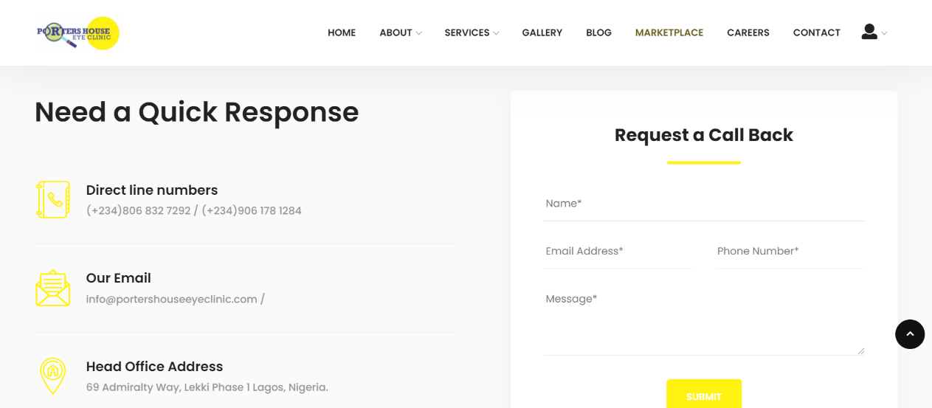The image size is (932, 408).
Task: Click into the Email Address field
Action: 618,252
